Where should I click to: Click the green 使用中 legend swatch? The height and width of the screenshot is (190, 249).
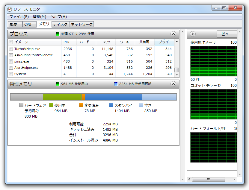pos(51,105)
